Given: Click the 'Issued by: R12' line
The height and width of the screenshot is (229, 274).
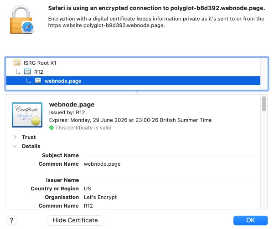Looking at the screenshot, I should (x=67, y=112).
